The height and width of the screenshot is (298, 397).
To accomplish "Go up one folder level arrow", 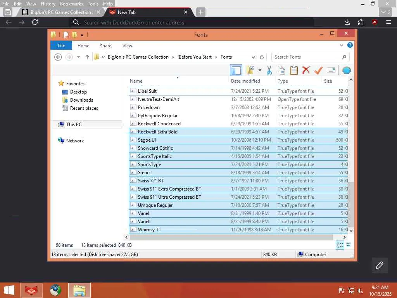I will pos(87,57).
